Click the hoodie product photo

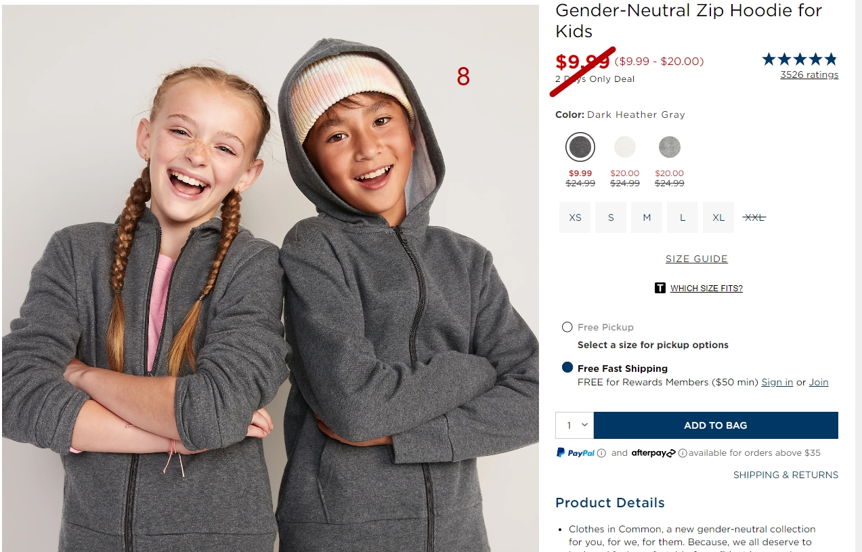pos(270,278)
